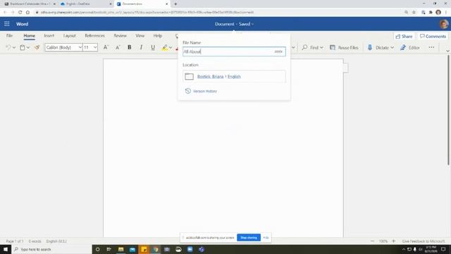The image size is (451, 254).
Task: Open the Mail app in the taskbar
Action: (132, 249)
